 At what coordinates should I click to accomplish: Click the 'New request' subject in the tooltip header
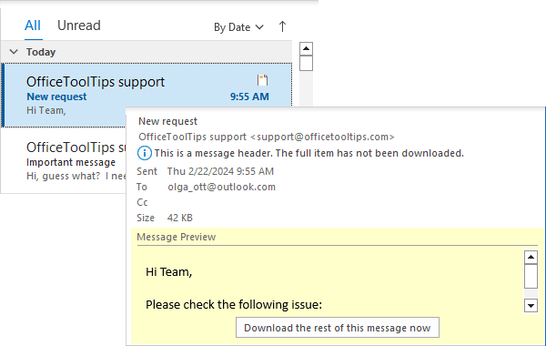pyautogui.click(x=167, y=121)
